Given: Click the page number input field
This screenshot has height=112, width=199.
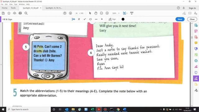Looking at the screenshot, I should (x=76, y=13).
